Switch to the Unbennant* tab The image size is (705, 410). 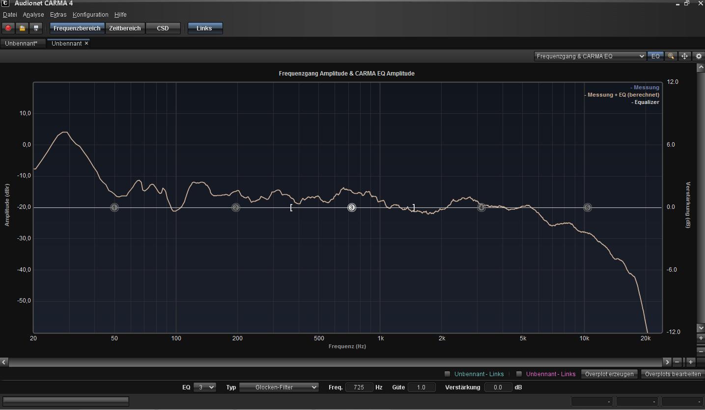tap(21, 44)
